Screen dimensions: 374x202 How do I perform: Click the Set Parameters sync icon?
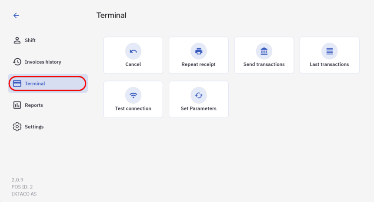pyautogui.click(x=199, y=95)
